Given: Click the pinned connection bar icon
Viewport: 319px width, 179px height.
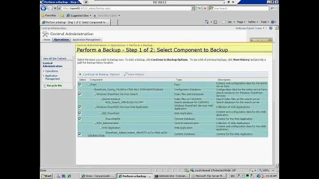Looking at the screenshot, I should (x=86, y=2).
